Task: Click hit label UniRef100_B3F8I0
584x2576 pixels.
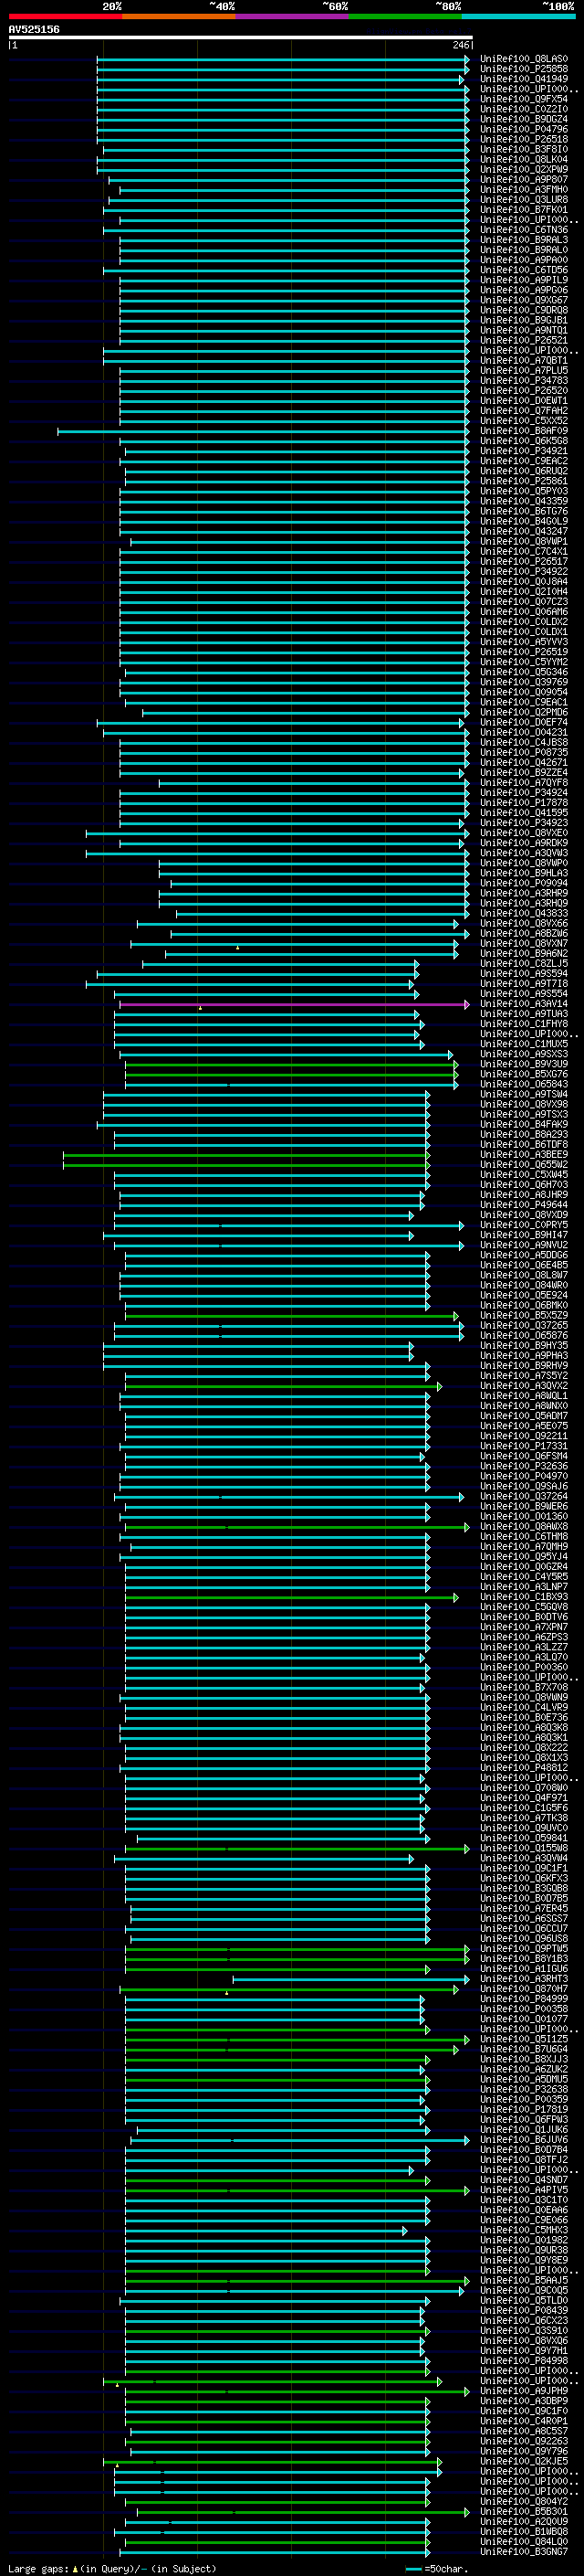Action: coord(523,149)
